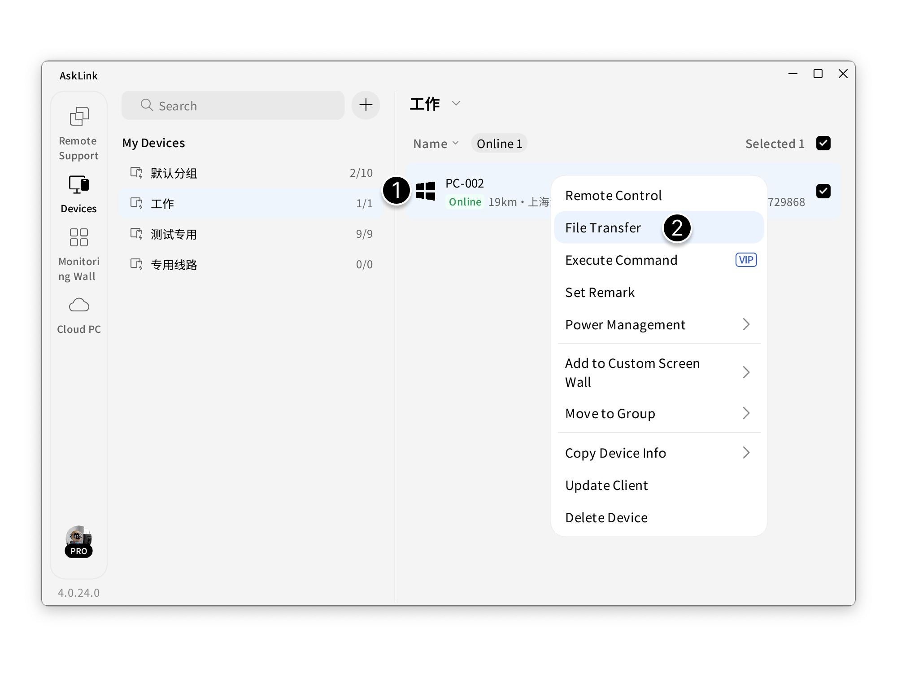Uncheck the PC-002 device checkbox
The image size is (897, 673).
click(823, 191)
